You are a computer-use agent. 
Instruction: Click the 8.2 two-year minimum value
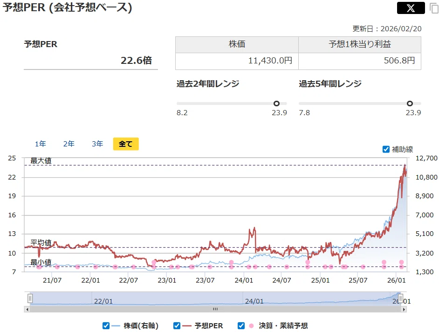pyautogui.click(x=182, y=113)
